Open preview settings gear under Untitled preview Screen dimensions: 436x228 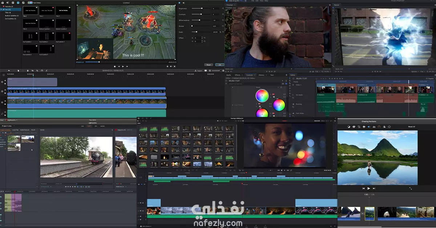click(167, 66)
